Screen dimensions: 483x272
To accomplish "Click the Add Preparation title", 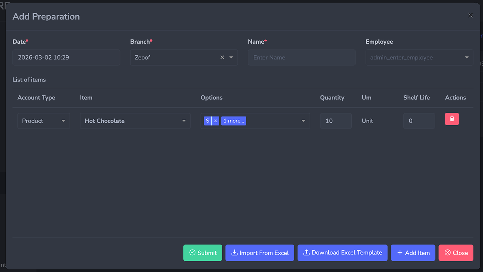I will [46, 17].
